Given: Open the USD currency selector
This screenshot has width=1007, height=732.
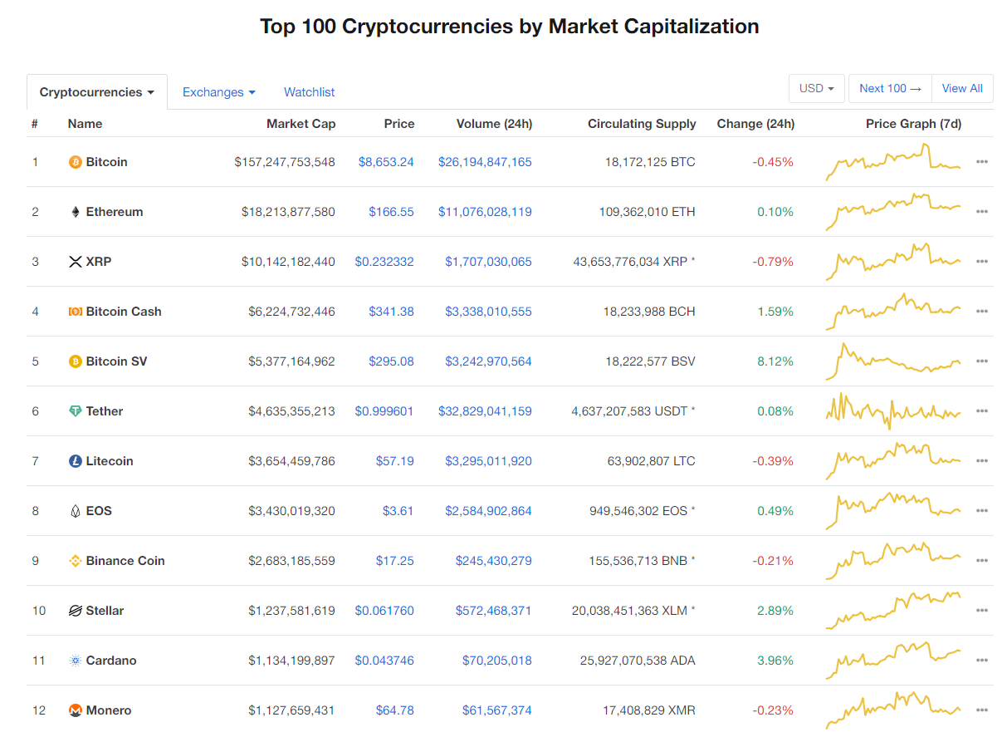Looking at the screenshot, I should (x=817, y=88).
